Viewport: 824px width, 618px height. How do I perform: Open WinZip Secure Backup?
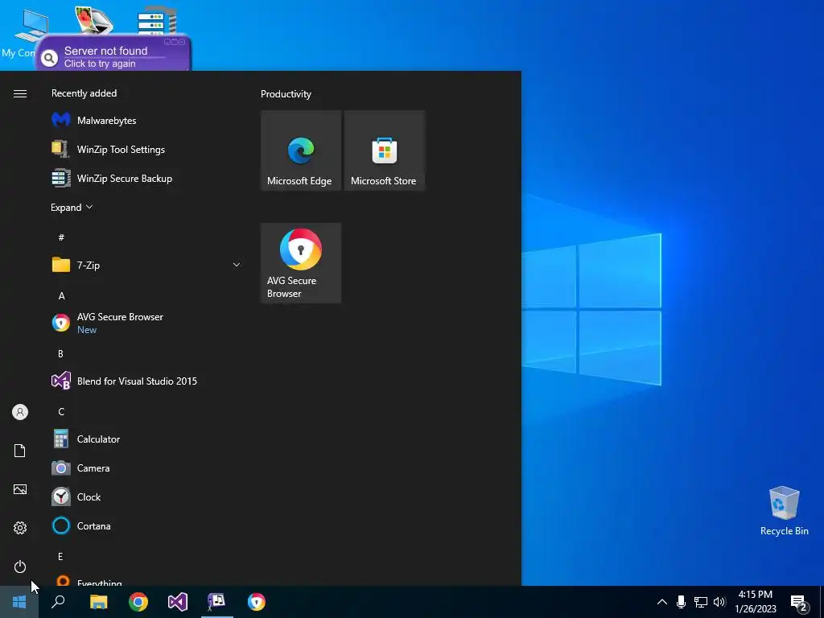[145, 178]
